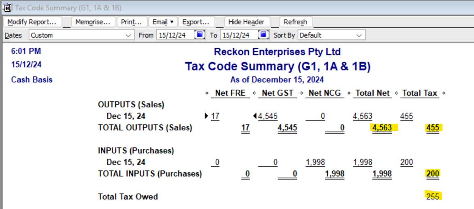Click the INPUTS (Purchases) section heading

pos(136,151)
